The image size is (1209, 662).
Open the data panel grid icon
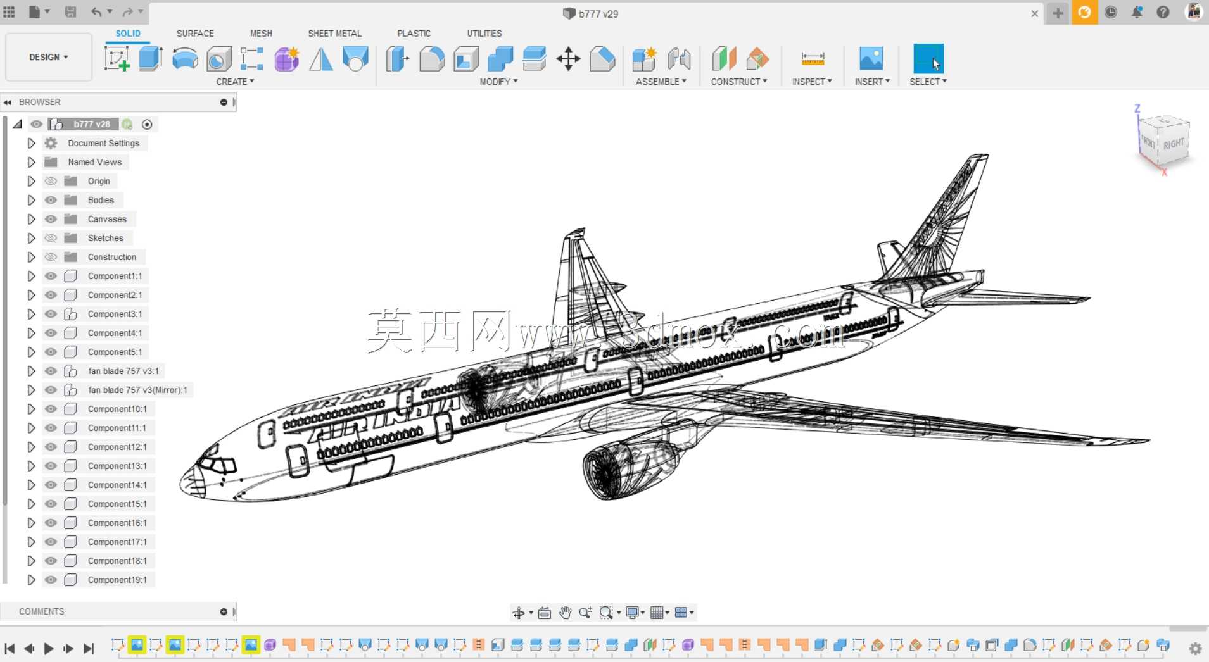click(9, 11)
